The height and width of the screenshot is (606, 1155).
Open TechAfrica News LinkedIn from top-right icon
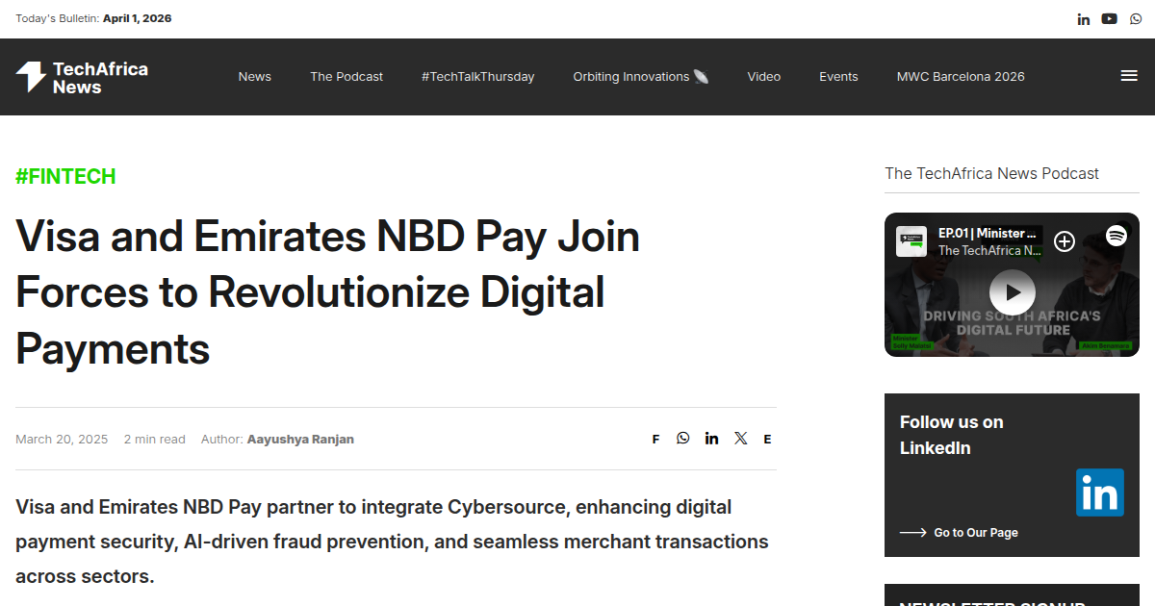click(x=1084, y=18)
